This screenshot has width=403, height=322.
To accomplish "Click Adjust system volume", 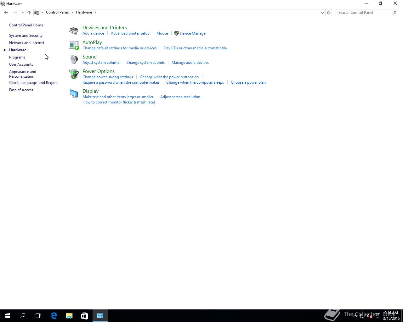I will (x=101, y=63).
